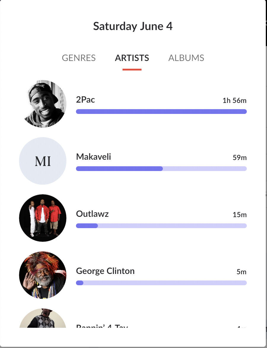Click the Makaveli MI avatar circle

43,161
